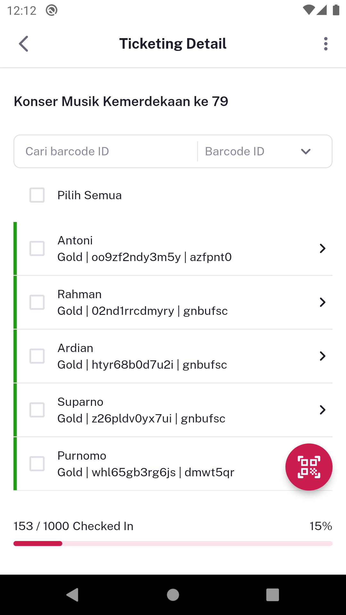Tick the checkbox beside Purnomo

pos(37,463)
